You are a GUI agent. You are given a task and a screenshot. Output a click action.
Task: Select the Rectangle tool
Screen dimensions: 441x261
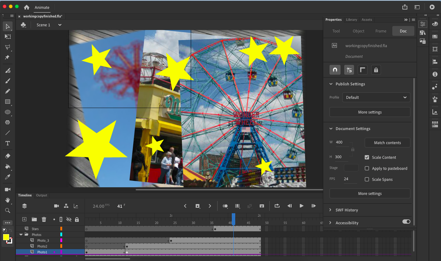pos(8,102)
